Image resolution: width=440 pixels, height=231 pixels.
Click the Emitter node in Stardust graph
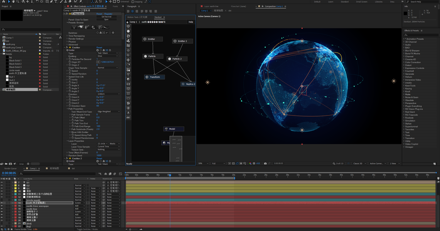[152, 39]
